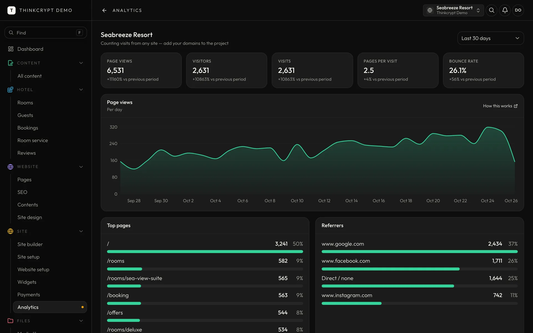
Task: Click the Site section globe icon
Action: 11,231
